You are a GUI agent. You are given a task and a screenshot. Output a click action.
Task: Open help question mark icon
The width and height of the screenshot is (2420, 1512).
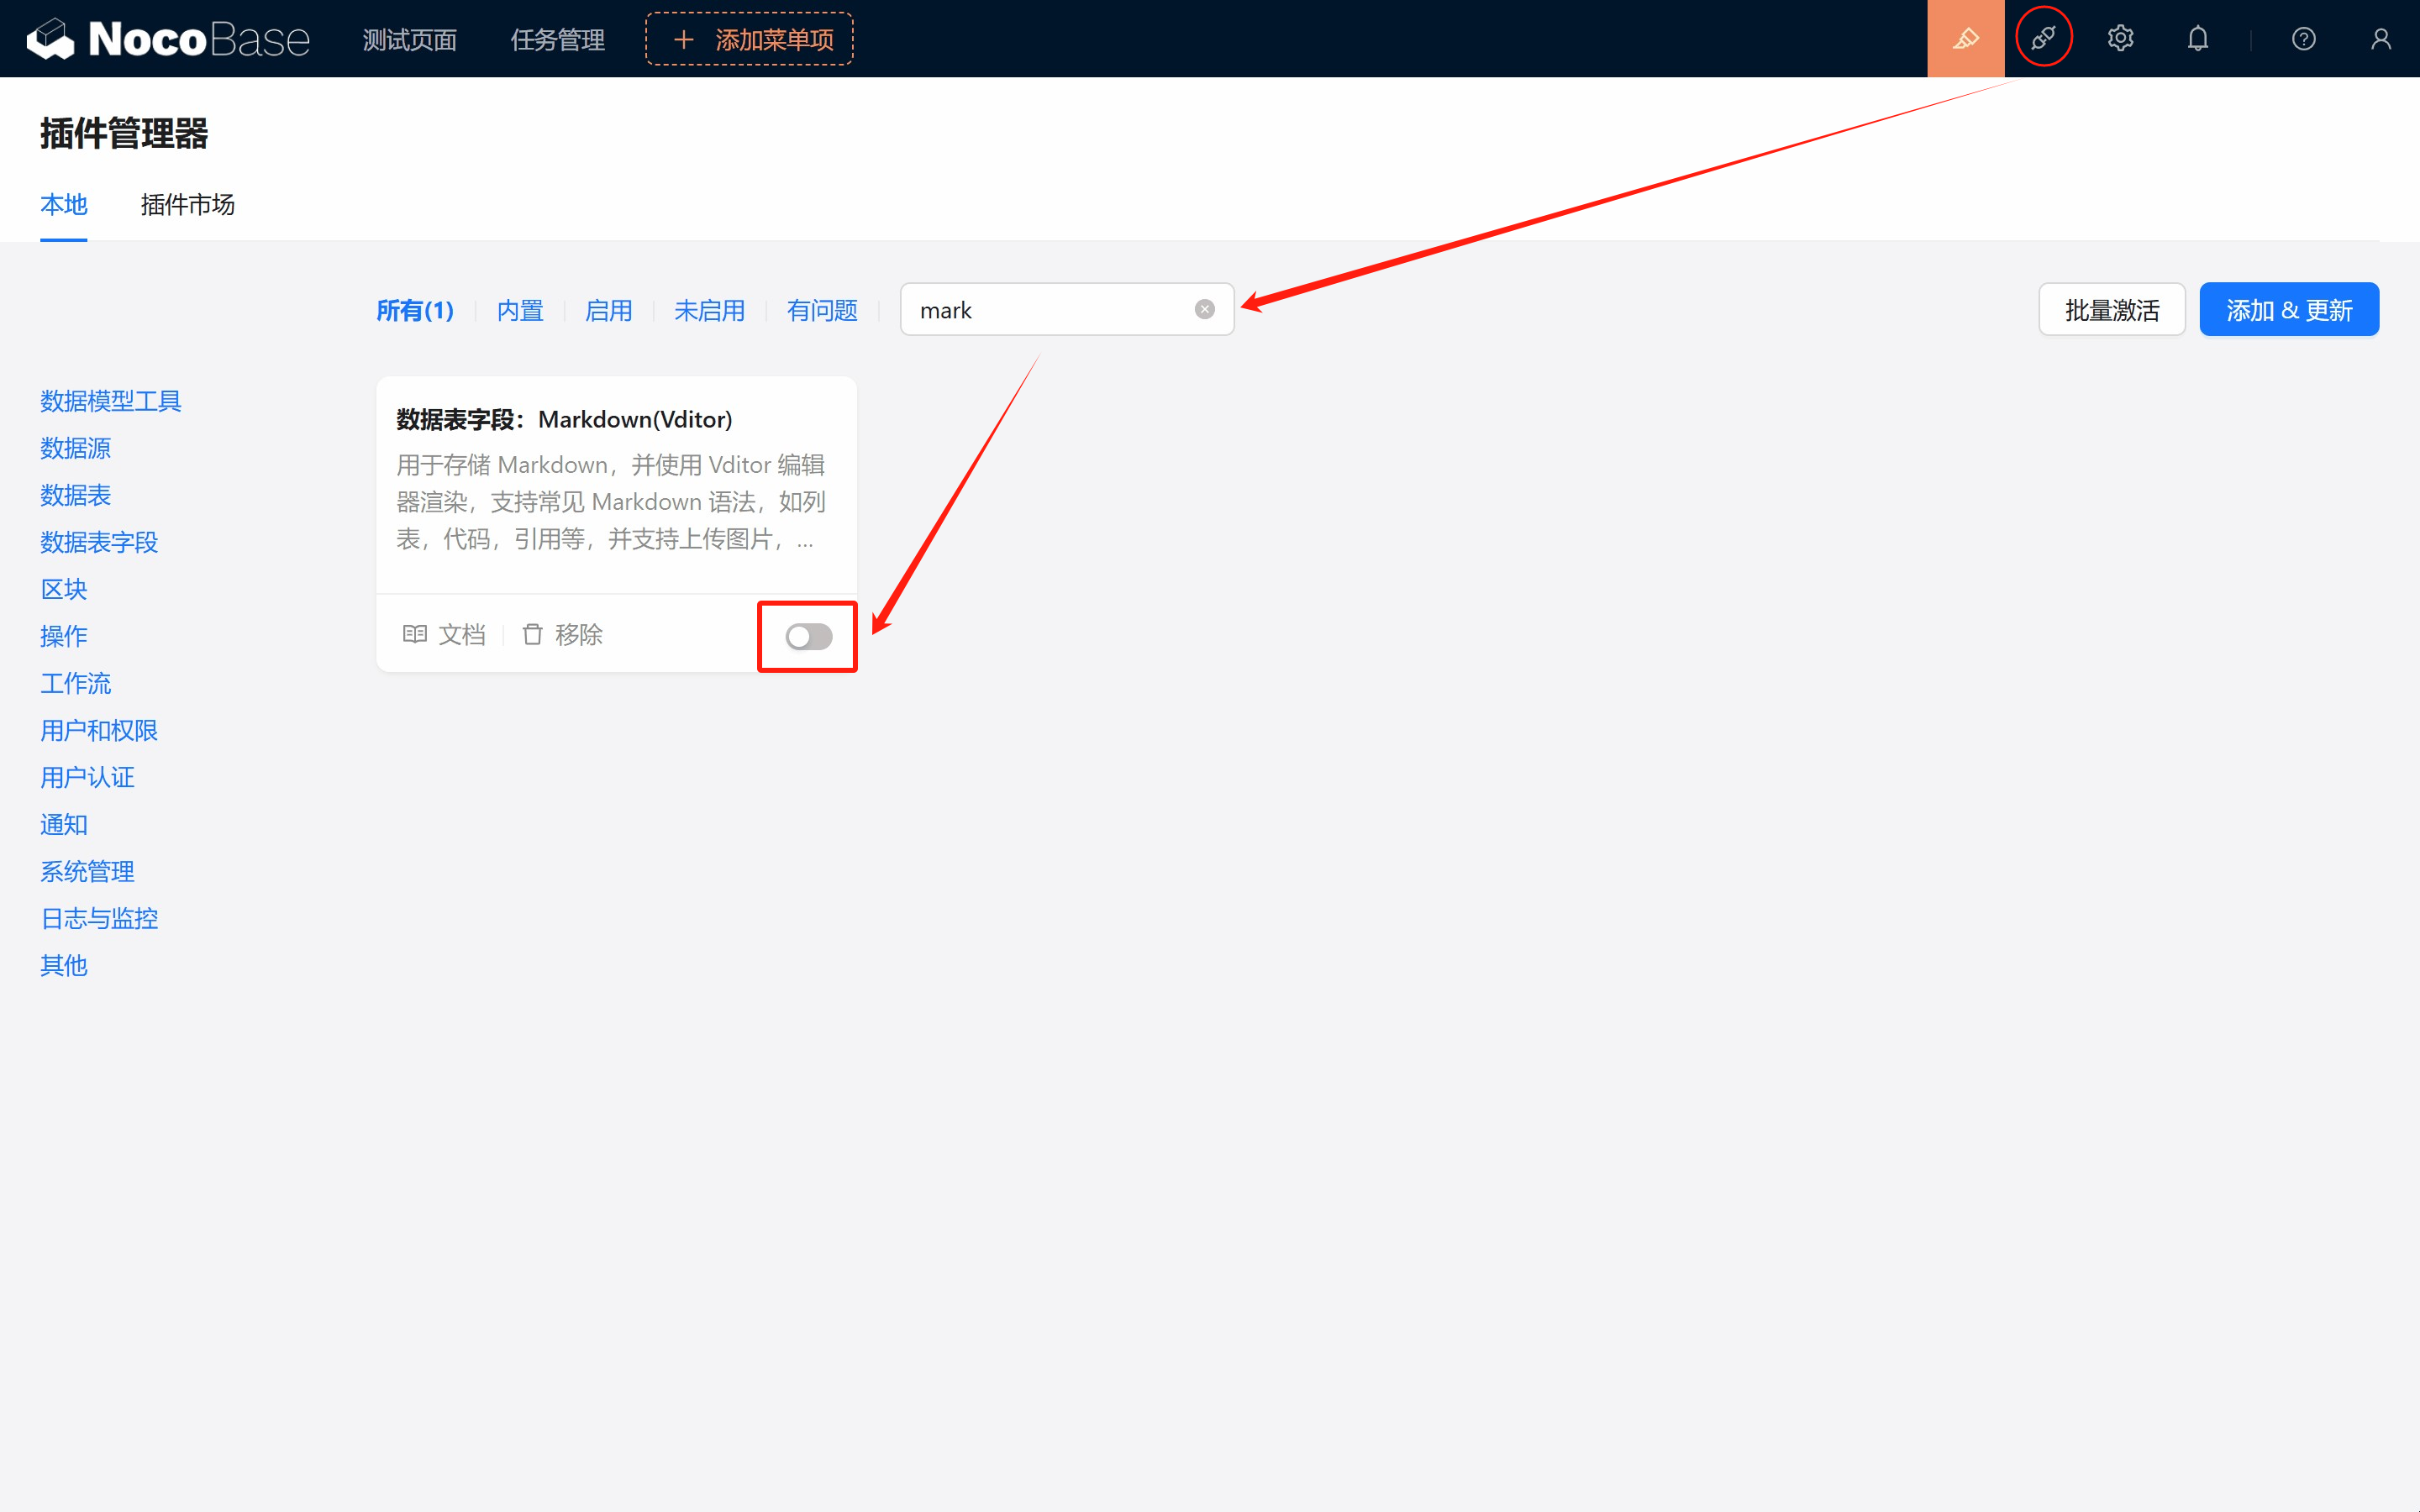click(x=2303, y=39)
